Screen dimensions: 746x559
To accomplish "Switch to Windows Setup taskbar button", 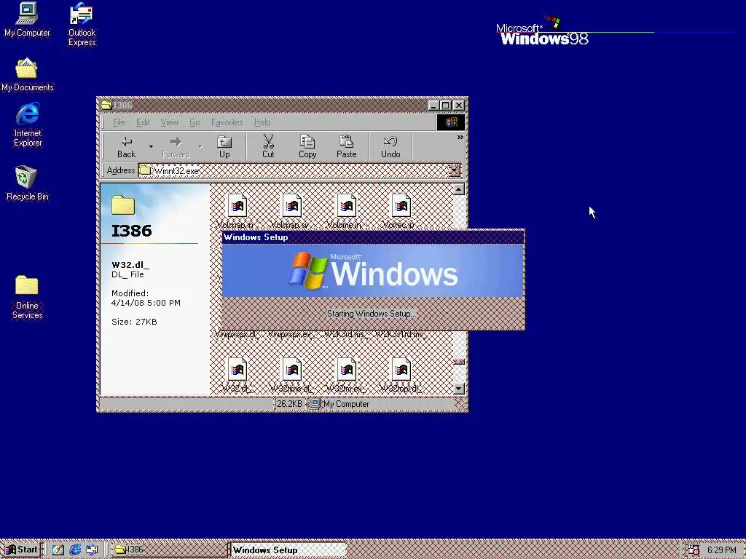I will (287, 550).
